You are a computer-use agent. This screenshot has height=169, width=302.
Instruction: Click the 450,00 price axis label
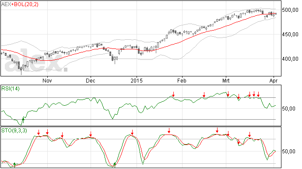click(x=290, y=34)
